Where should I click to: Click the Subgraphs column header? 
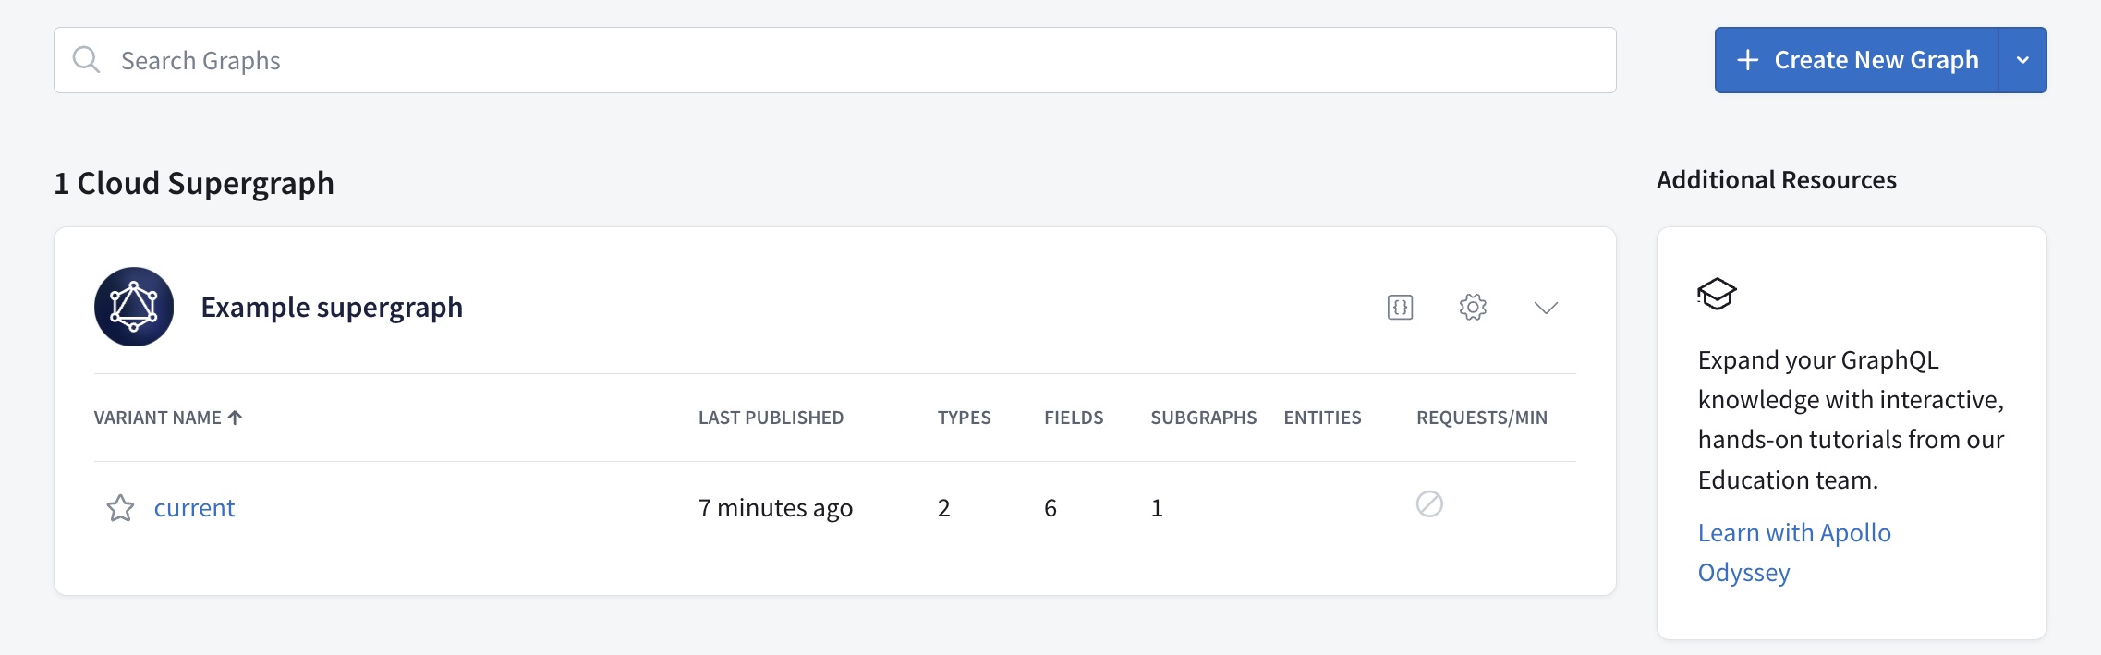pyautogui.click(x=1203, y=418)
